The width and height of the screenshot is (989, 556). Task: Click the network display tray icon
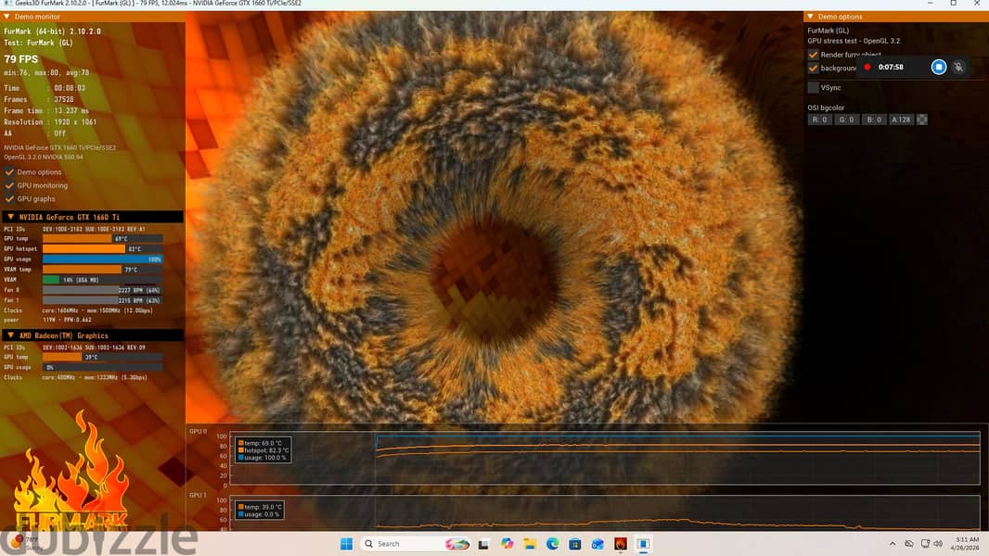(925, 543)
